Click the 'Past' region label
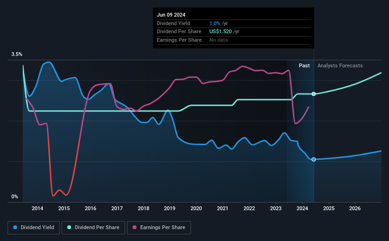389x241 pixels. [304, 65]
